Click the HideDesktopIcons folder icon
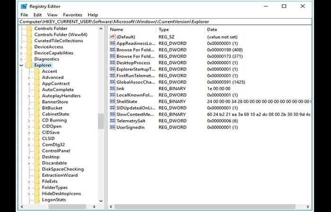Image resolution: width=331 pixels, height=212 pixels. click(37, 194)
